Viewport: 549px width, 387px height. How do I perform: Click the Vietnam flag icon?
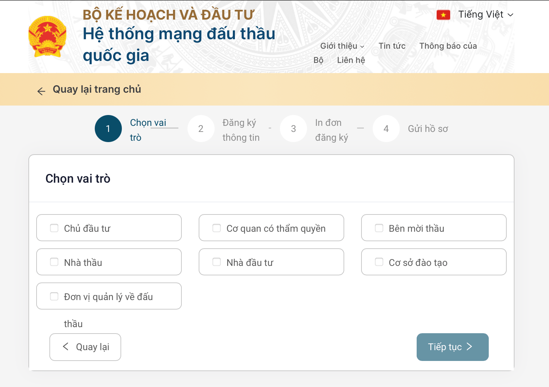(443, 15)
